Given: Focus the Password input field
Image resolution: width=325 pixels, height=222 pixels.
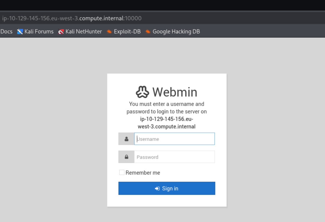Looking at the screenshot, I should click(175, 157).
